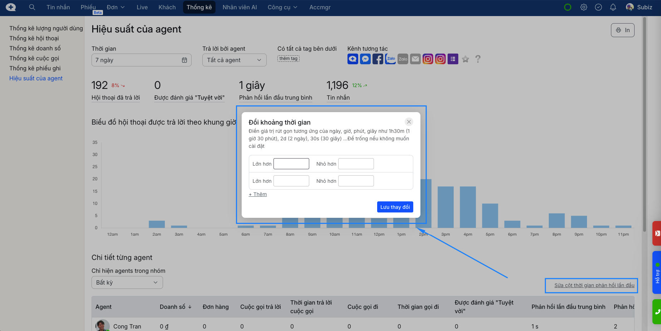Click the question mark help icon
The image size is (661, 331).
point(478,59)
